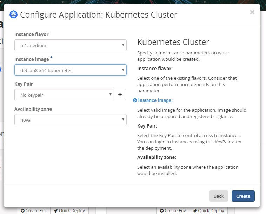Click the Key Pair field label

tap(24, 84)
